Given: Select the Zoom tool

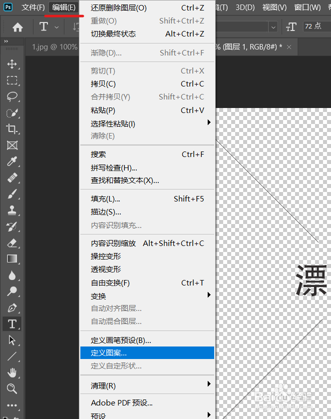Looking at the screenshot, I should coord(12,389).
